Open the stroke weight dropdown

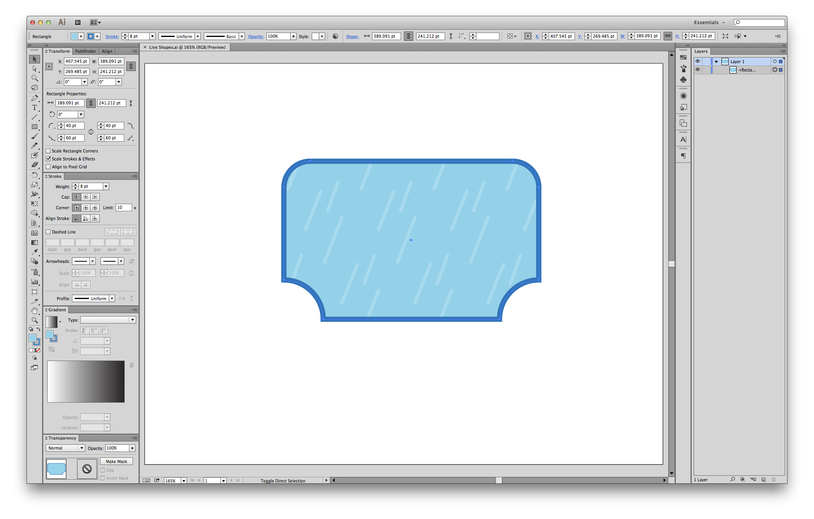105,186
